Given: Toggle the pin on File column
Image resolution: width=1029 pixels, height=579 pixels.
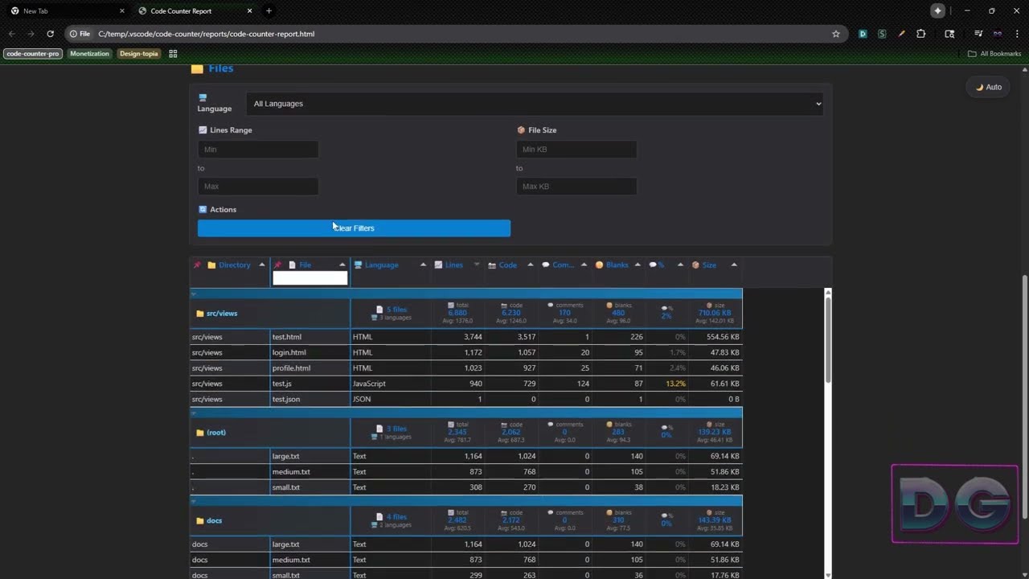Looking at the screenshot, I should click(x=277, y=265).
